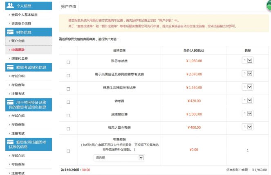Click the 用于英国签证及移民 section card icon
This screenshot has height=175, width=271.
click(x=10, y=102)
